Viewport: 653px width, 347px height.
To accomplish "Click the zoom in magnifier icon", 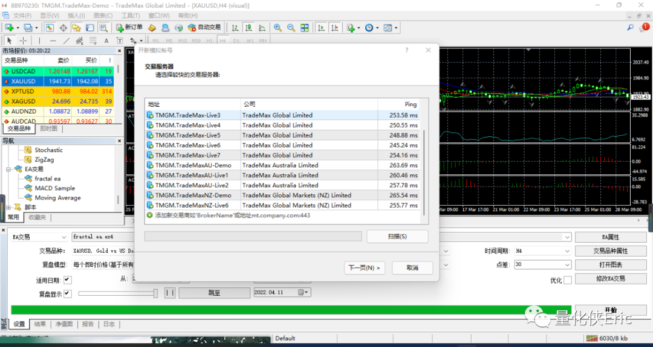I will 278,28.
